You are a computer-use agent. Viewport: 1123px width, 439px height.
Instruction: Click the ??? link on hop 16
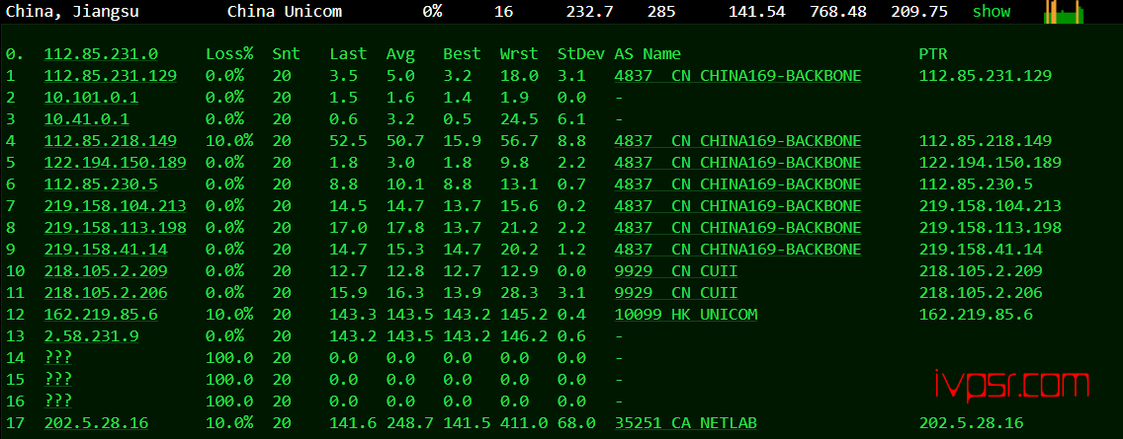pos(58,402)
